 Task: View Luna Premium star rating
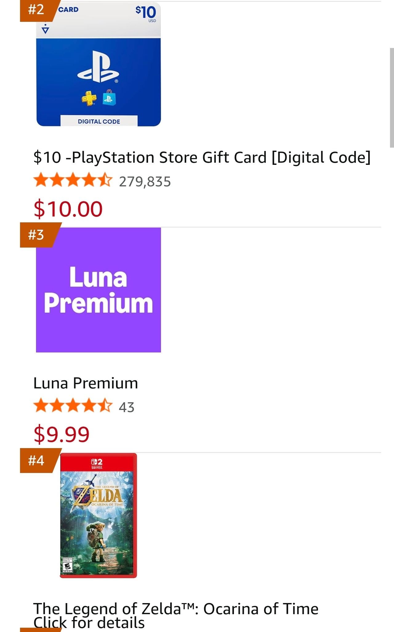(x=73, y=406)
